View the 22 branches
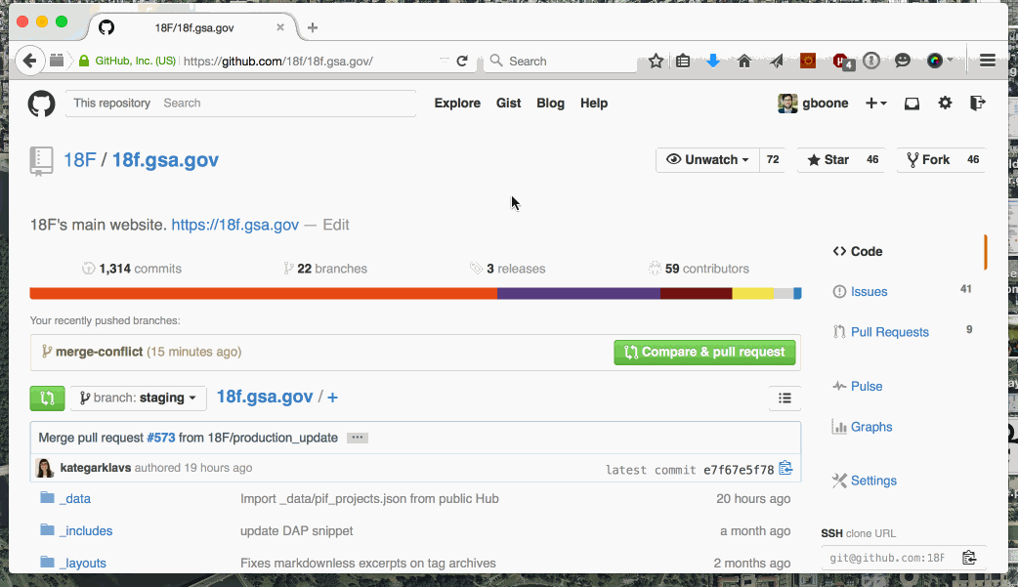 coord(325,269)
